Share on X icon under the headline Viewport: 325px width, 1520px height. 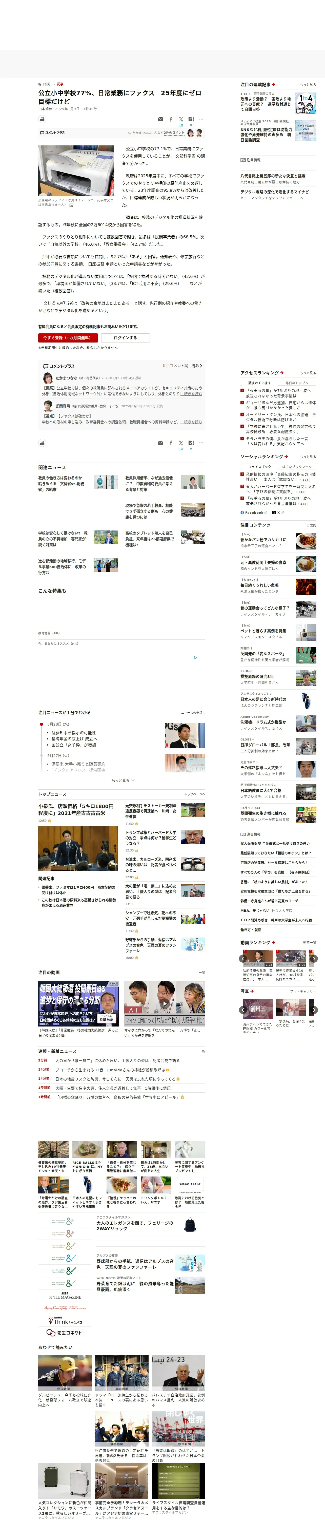click(x=181, y=119)
